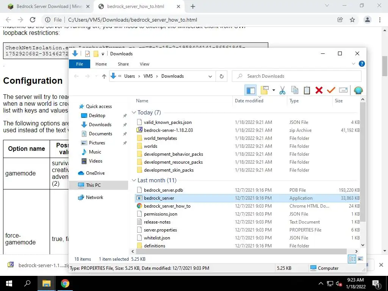The image size is (388, 291).
Task: Click the folder options icon in toolbar
Action: point(264,90)
